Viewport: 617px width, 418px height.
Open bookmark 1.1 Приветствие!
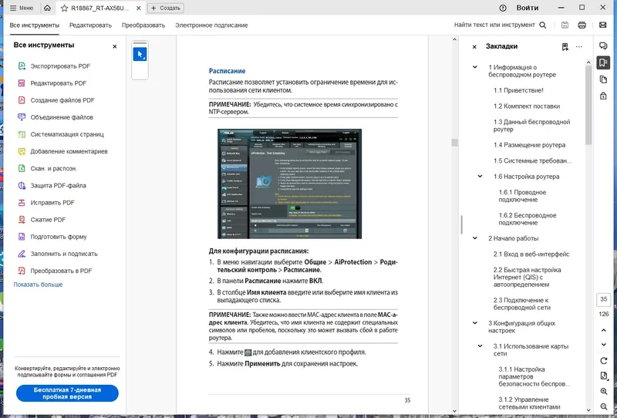[518, 90]
